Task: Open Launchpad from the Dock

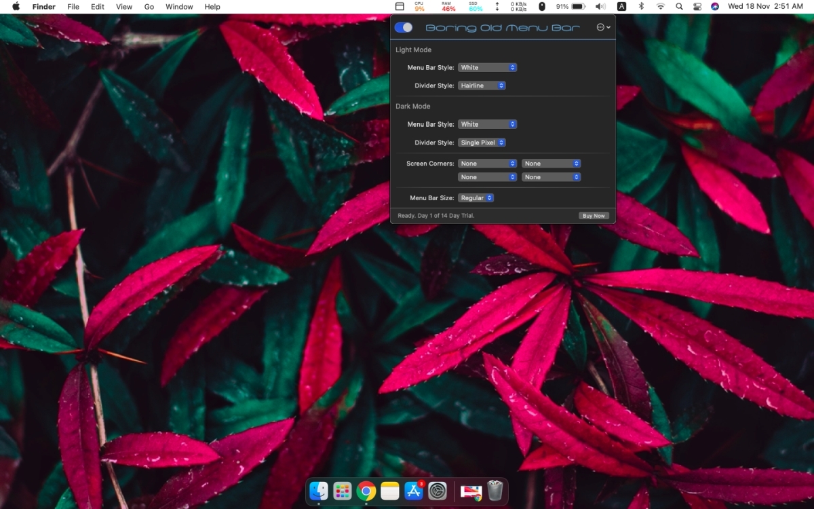Action: tap(343, 490)
